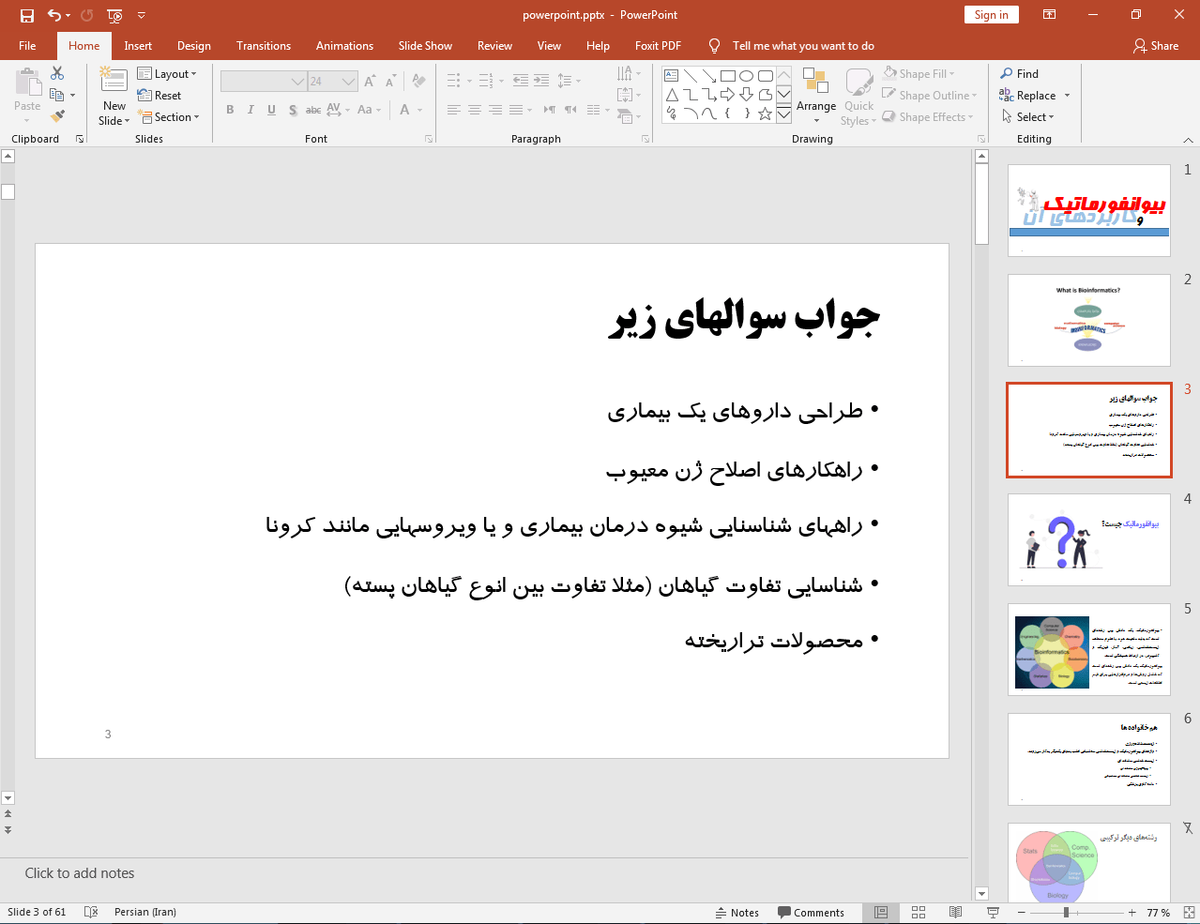Open the font size dropdown
The width and height of the screenshot is (1200, 924).
(x=348, y=81)
